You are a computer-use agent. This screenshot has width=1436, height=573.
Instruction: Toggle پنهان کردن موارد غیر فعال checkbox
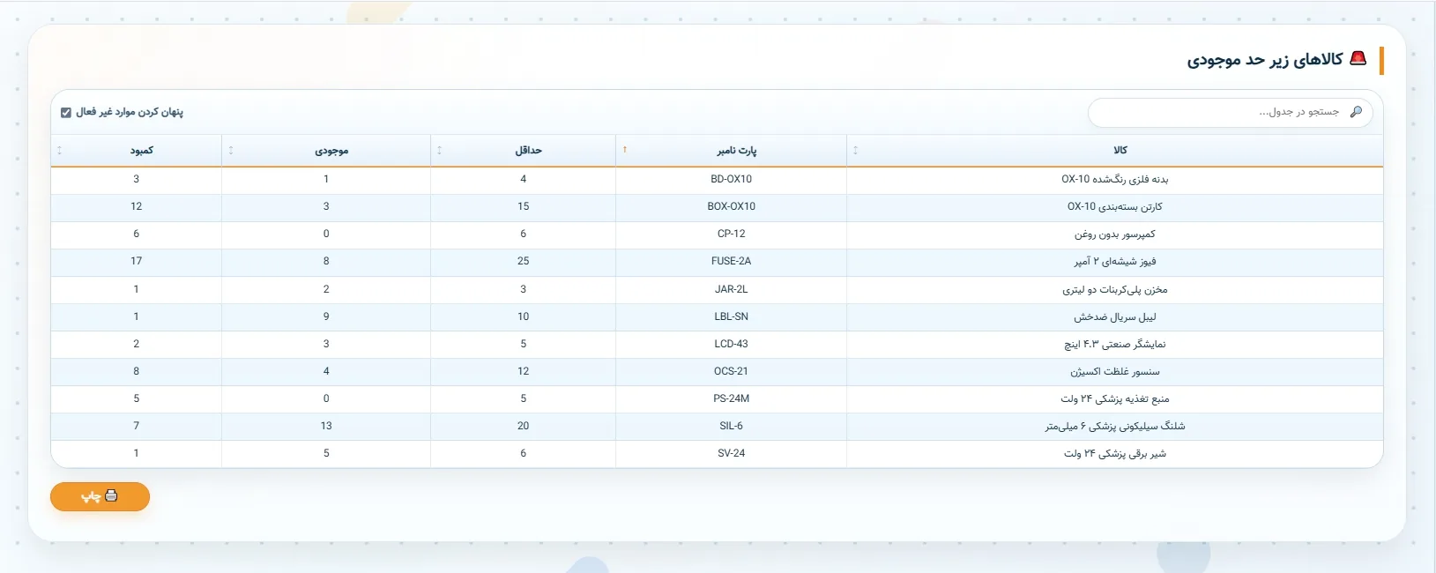pyautogui.click(x=66, y=112)
